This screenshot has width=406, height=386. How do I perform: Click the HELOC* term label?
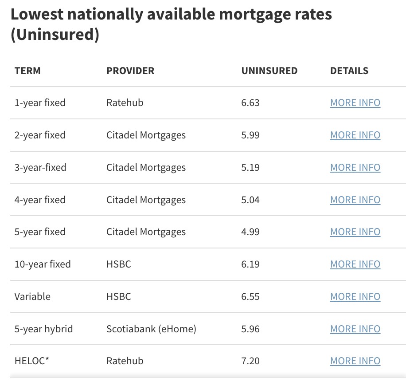[x=31, y=361]
